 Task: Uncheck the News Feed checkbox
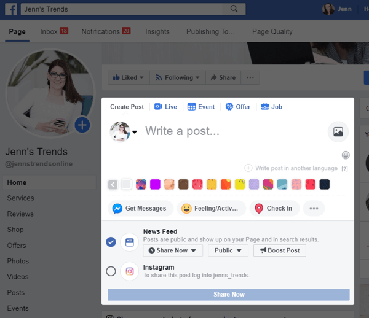point(111,242)
